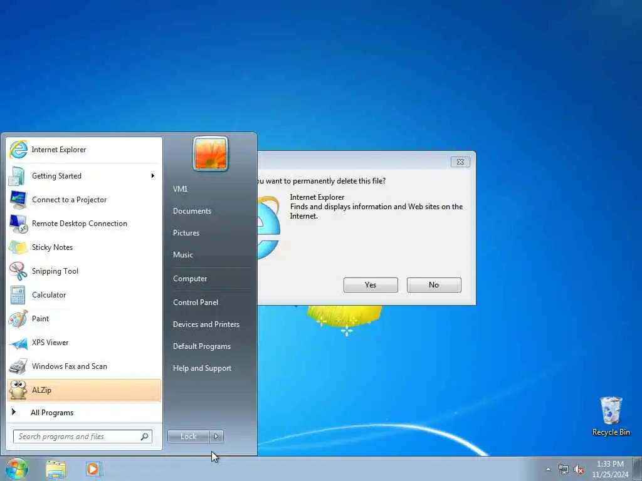Click the XPS Viewer paper plane icon

tap(18, 343)
